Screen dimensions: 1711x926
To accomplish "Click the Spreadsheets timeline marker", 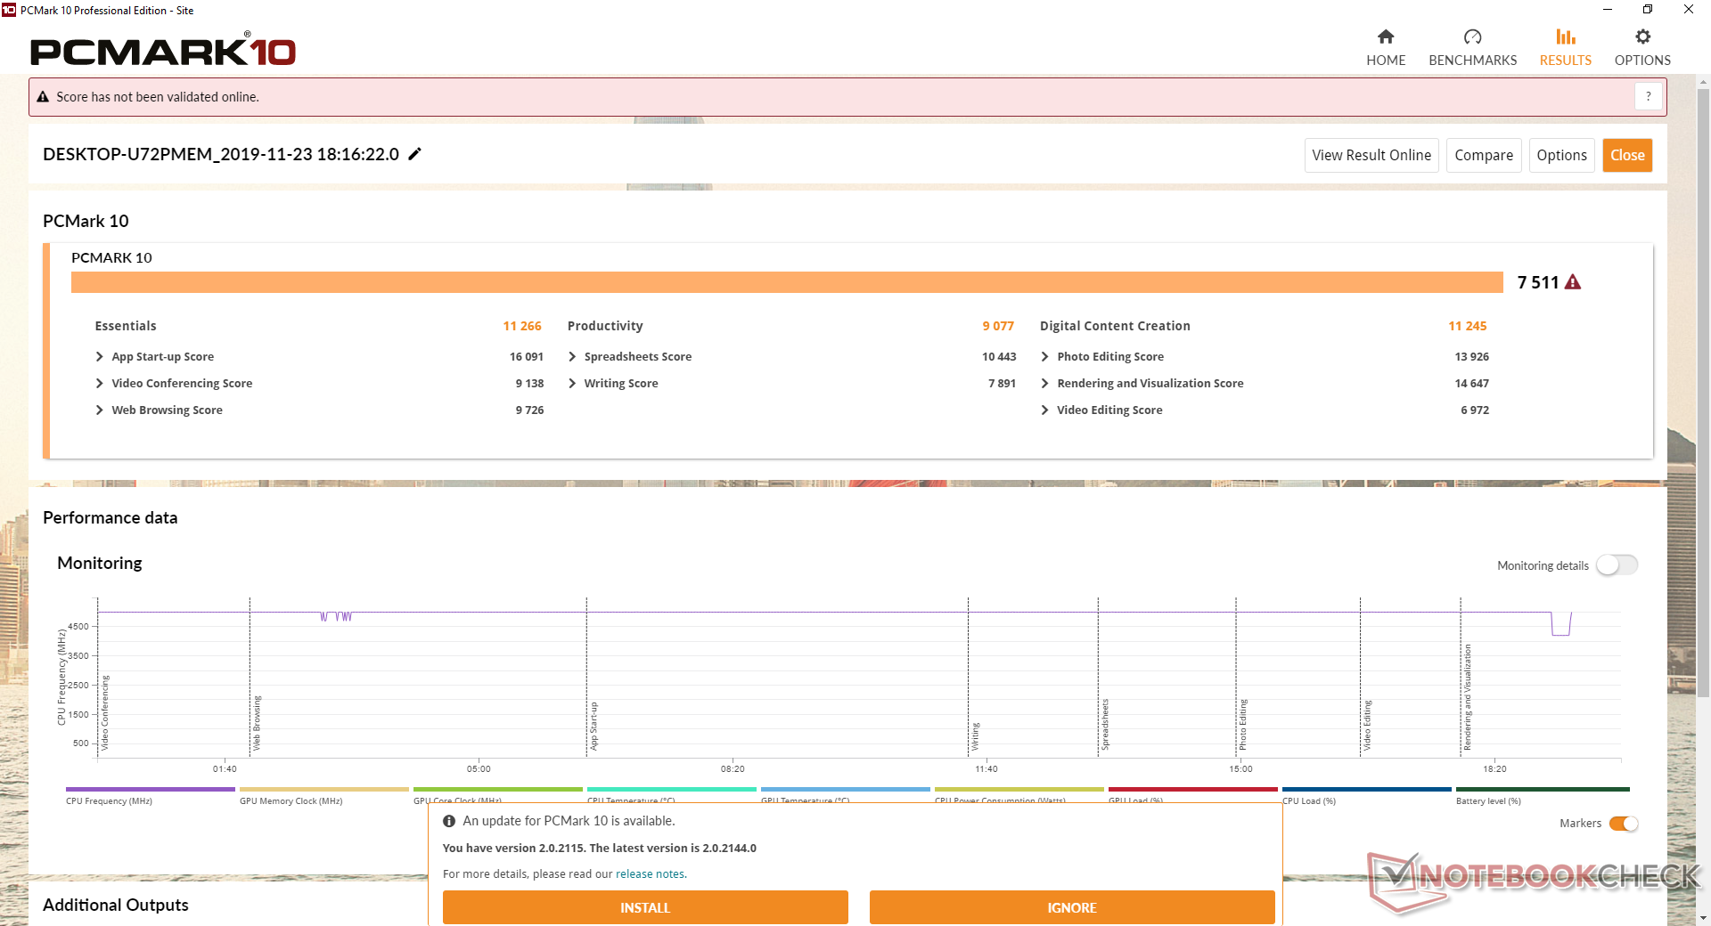I will (1105, 725).
